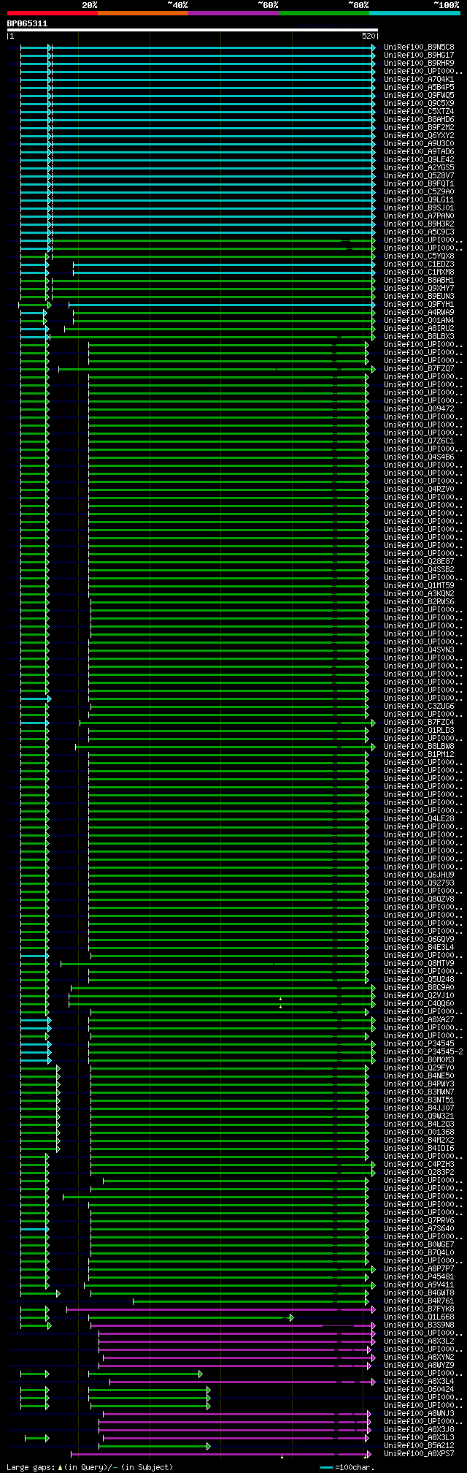Click hit label UniRef100_B8AHD6

tap(419, 120)
